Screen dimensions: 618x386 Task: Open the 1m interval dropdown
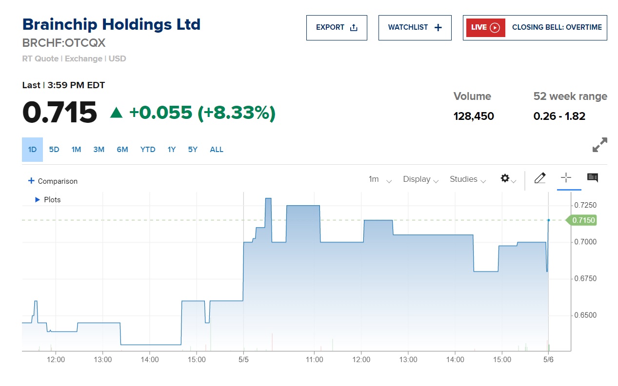pos(380,179)
